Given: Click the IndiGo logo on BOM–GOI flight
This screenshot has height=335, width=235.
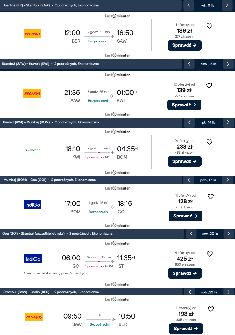Looking at the screenshot, I should click(33, 205).
